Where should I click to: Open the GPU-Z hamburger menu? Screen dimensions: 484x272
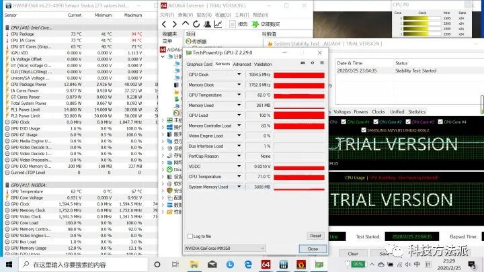click(x=322, y=62)
